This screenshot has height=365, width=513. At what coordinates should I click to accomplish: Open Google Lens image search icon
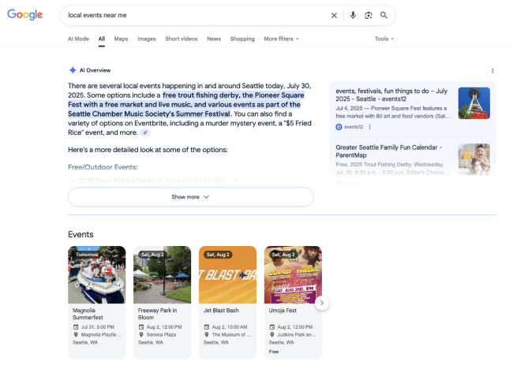tap(368, 15)
